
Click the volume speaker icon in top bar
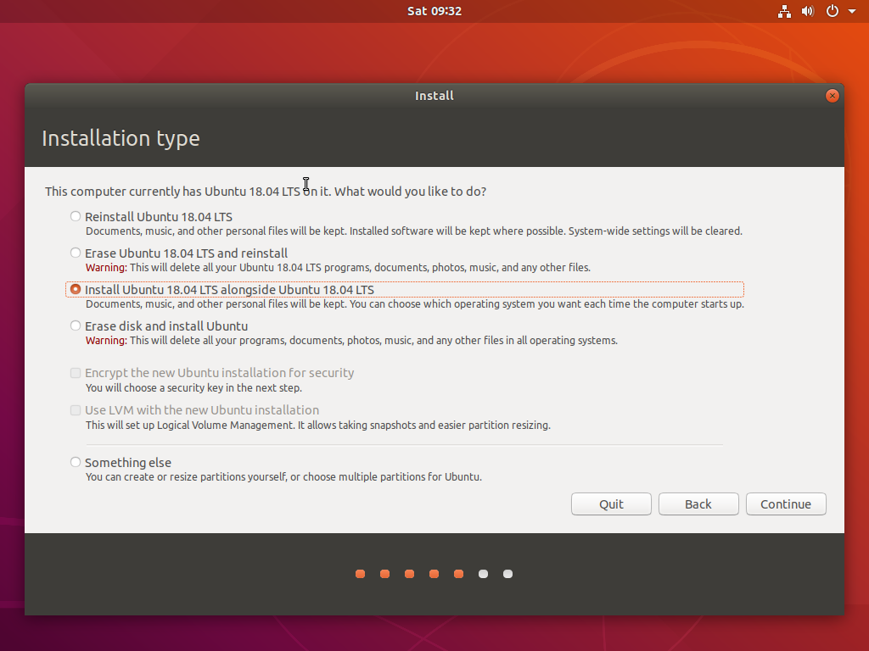808,11
